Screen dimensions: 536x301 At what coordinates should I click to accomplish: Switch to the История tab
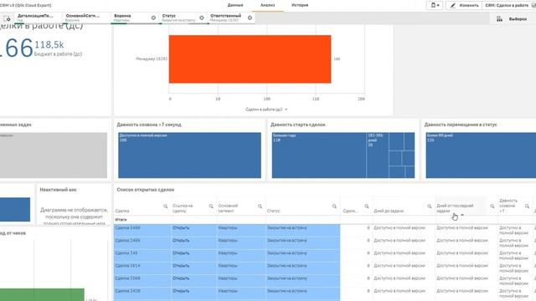(x=300, y=5)
